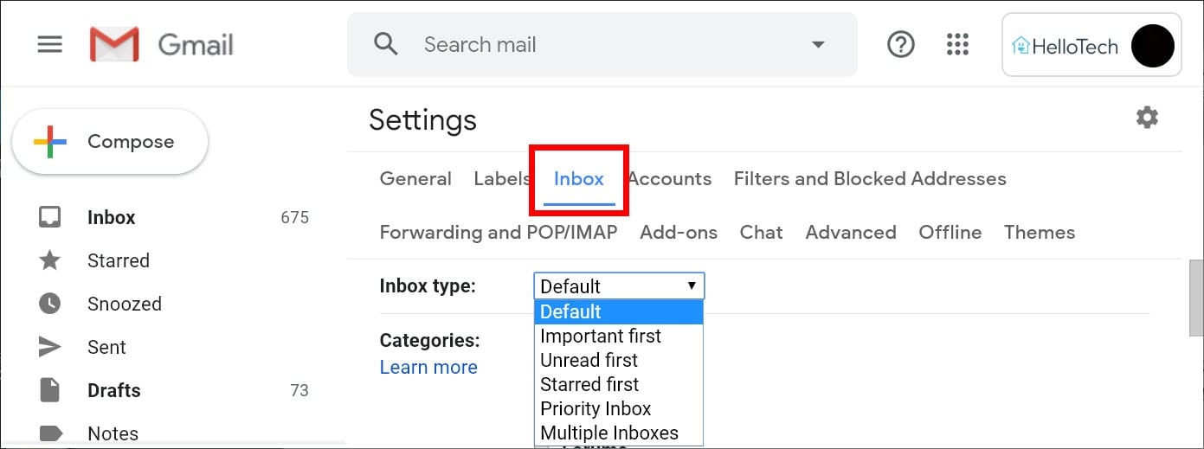
Task: Open the Google apps grid
Action: (x=957, y=44)
